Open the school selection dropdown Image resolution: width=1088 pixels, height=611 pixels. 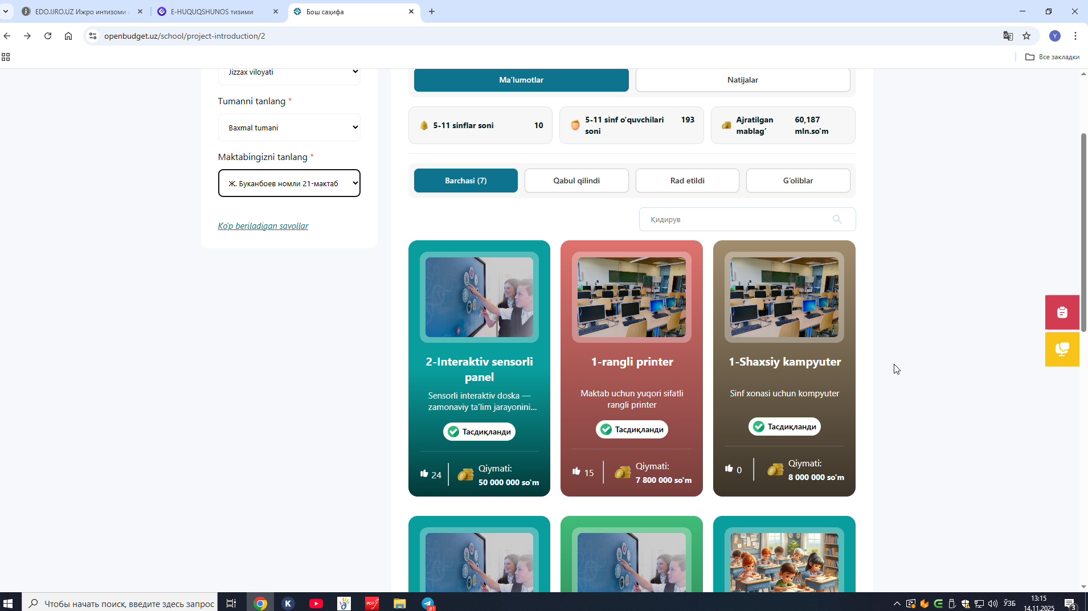point(289,183)
